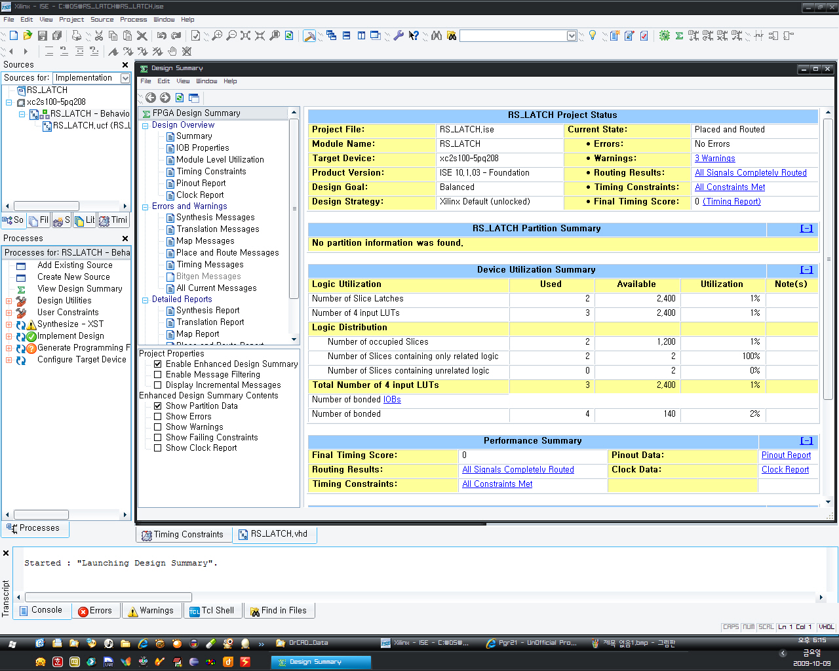Select Synthesis Messages in the tree
This screenshot has width=839, height=671.
point(215,218)
